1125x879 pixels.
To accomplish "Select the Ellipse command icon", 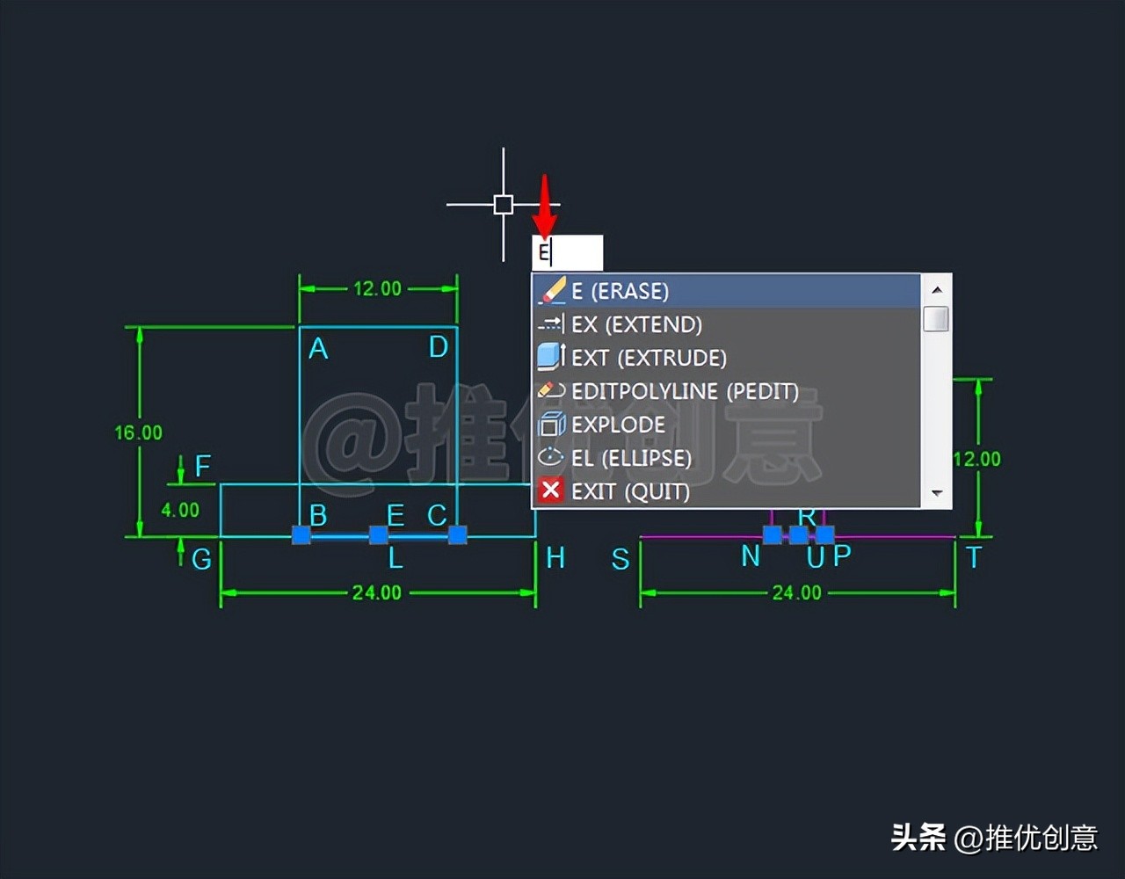I will coord(551,457).
